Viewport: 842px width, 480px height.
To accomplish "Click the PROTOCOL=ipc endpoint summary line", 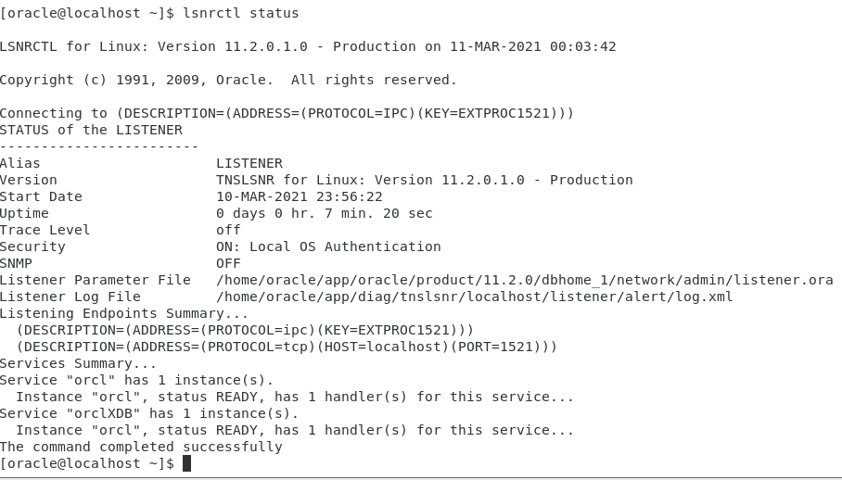I will pyautogui.click(x=246, y=331).
